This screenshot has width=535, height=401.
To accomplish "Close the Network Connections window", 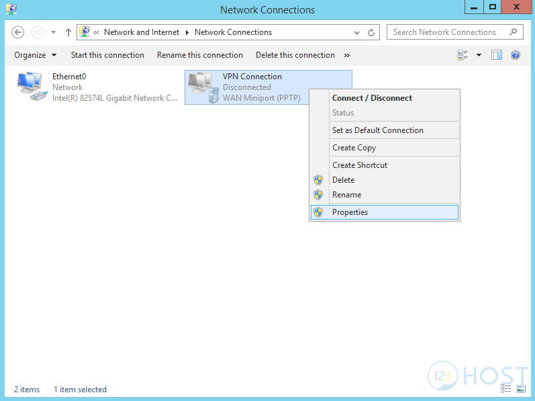I will 517,7.
